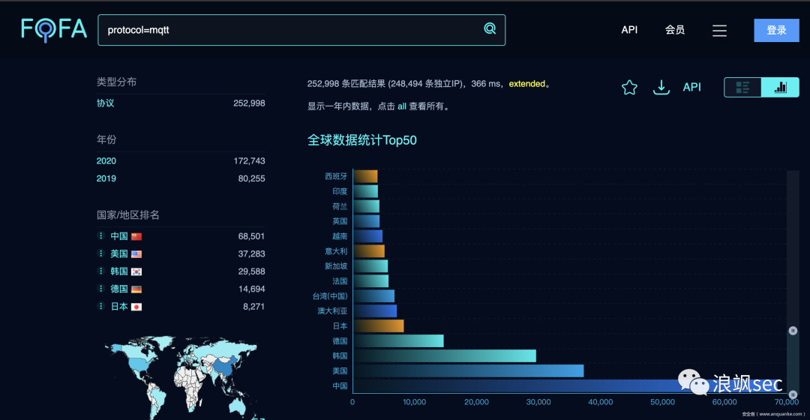Click the 'all' link to view all data

click(402, 106)
